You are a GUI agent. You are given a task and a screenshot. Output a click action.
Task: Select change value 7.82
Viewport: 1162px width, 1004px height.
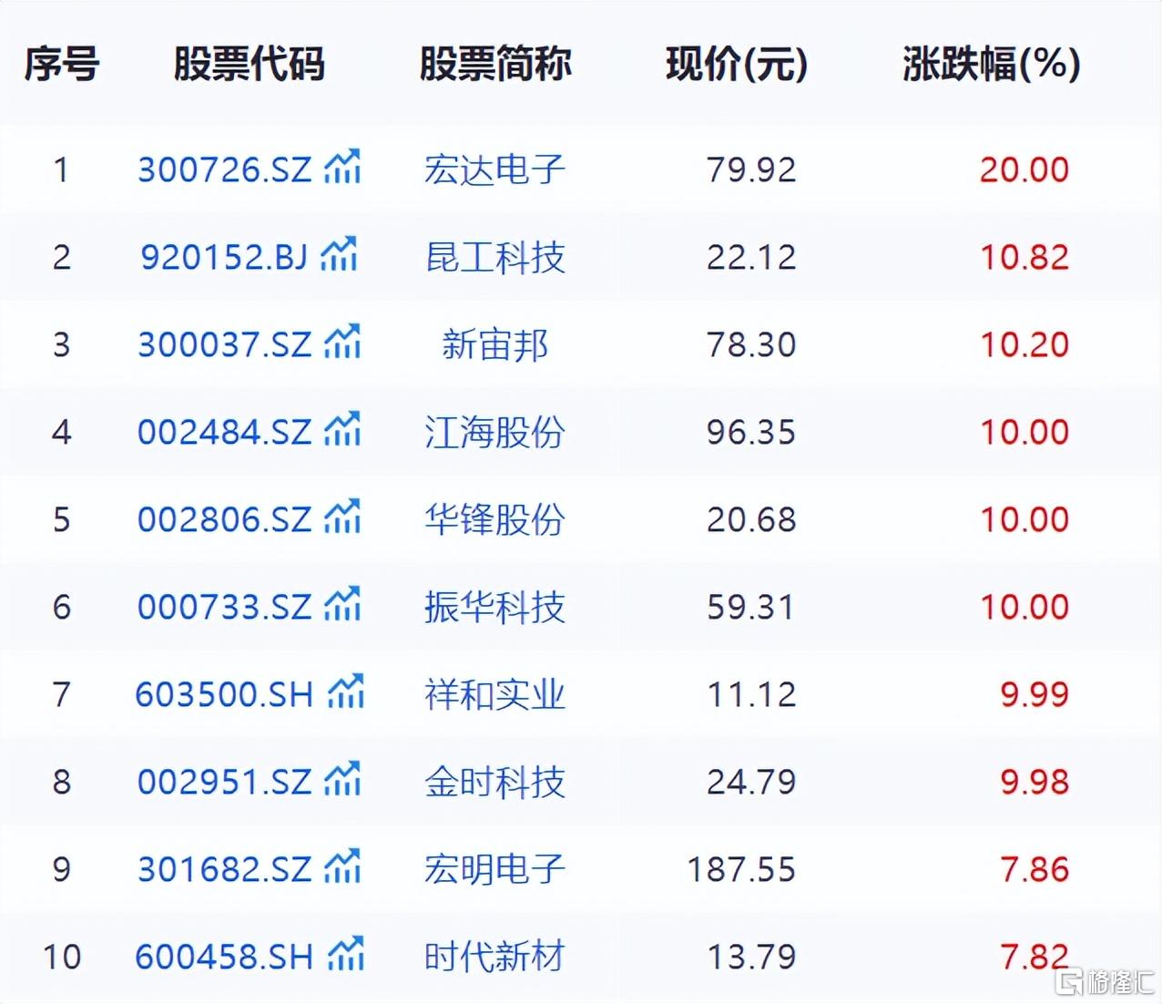click(x=1035, y=957)
